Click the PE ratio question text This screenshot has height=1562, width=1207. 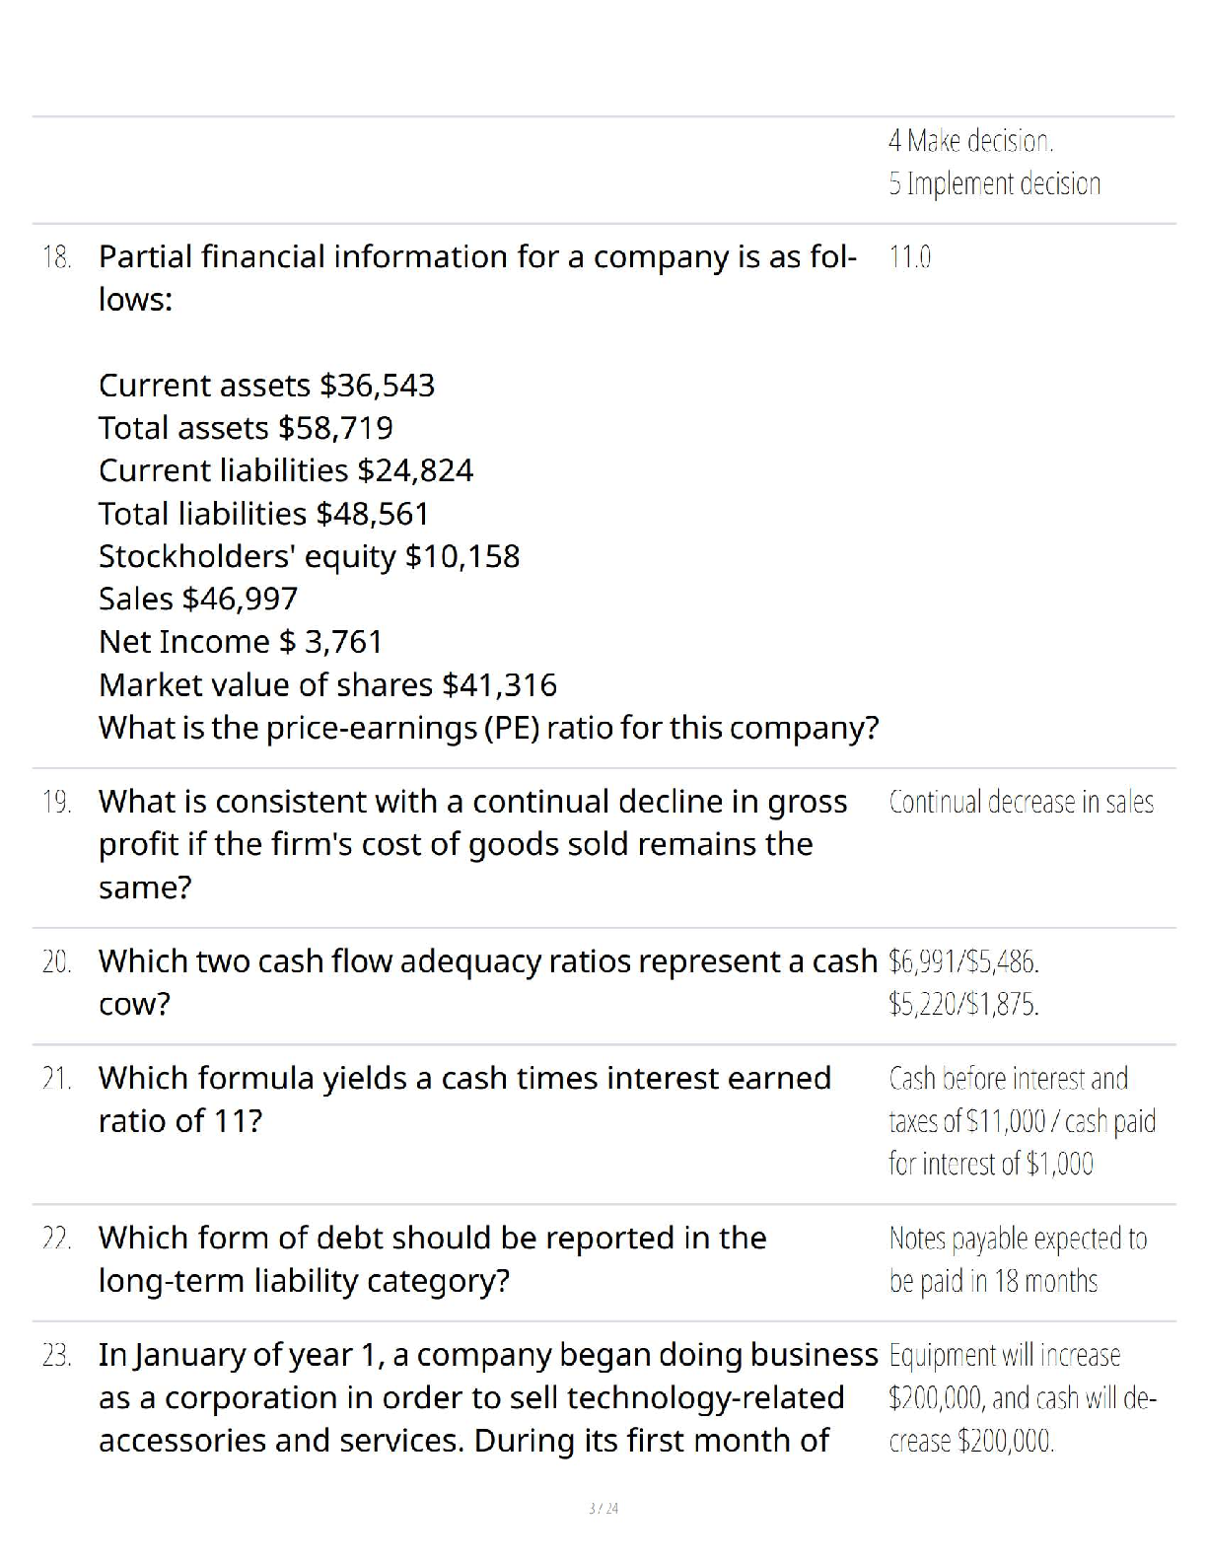(488, 728)
